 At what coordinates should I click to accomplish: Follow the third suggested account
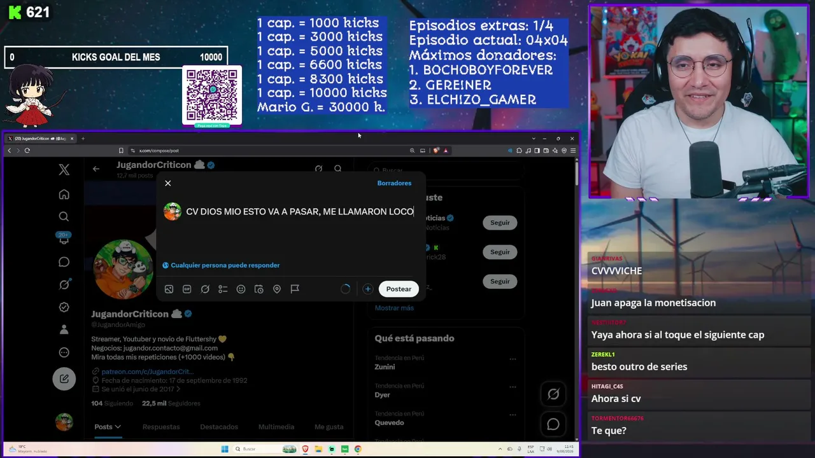(x=500, y=281)
